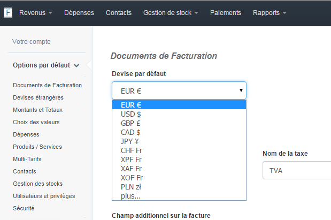
Task: Open the Rapports dropdown menu
Action: pos(270,13)
